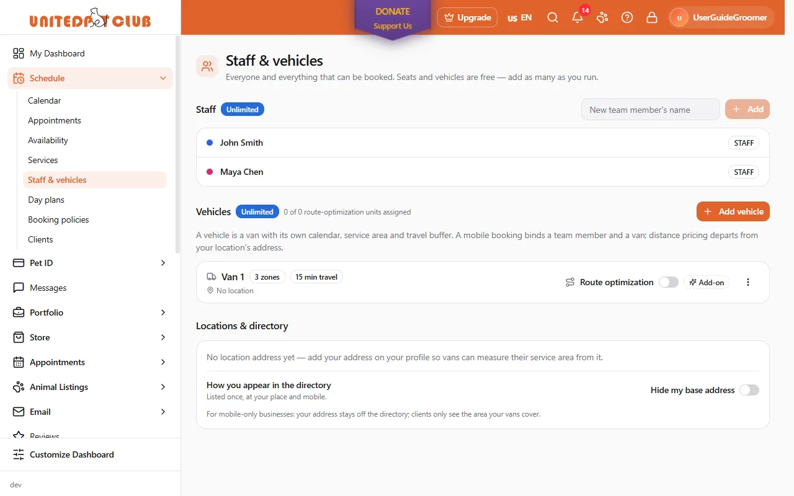Click the paw print icon in header
794x496 pixels.
602,17
